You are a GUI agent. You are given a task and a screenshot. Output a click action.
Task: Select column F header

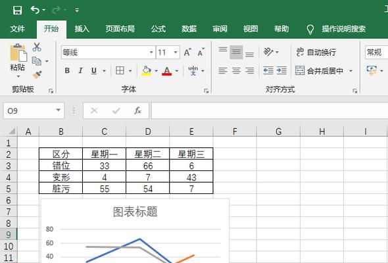click(x=235, y=131)
